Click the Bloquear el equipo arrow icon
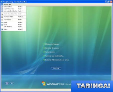113x92 pixels. pyautogui.click(x=44, y=44)
